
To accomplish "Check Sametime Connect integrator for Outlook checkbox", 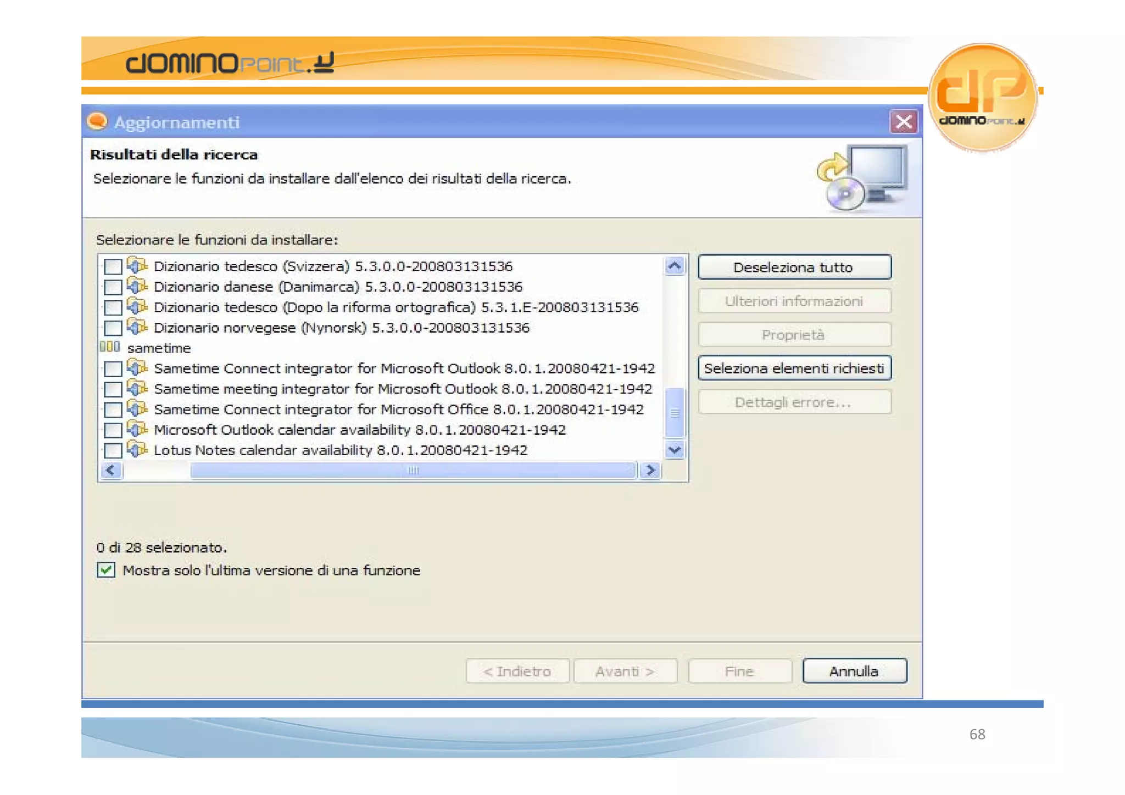I will [x=113, y=368].
